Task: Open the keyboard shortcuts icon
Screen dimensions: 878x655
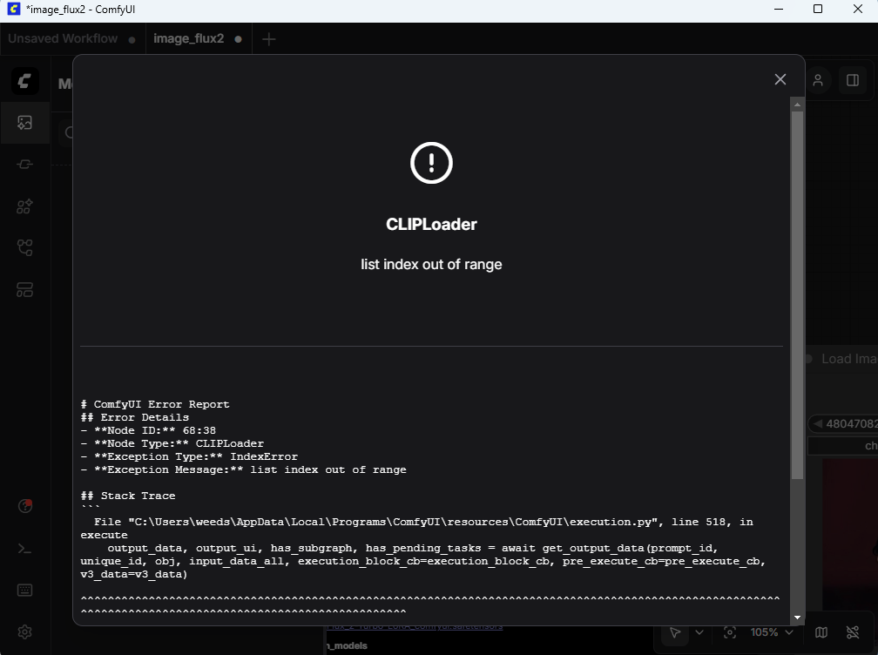Action: pos(24,590)
